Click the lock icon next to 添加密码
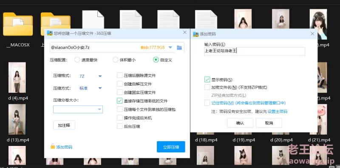The width and height of the screenshot is (340, 168). 53,146
